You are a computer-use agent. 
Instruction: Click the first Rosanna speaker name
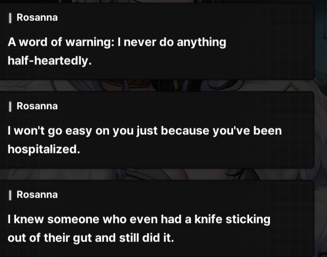(x=37, y=17)
